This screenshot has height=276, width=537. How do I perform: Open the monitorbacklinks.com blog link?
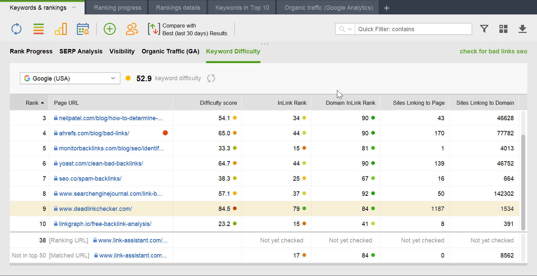pos(111,148)
